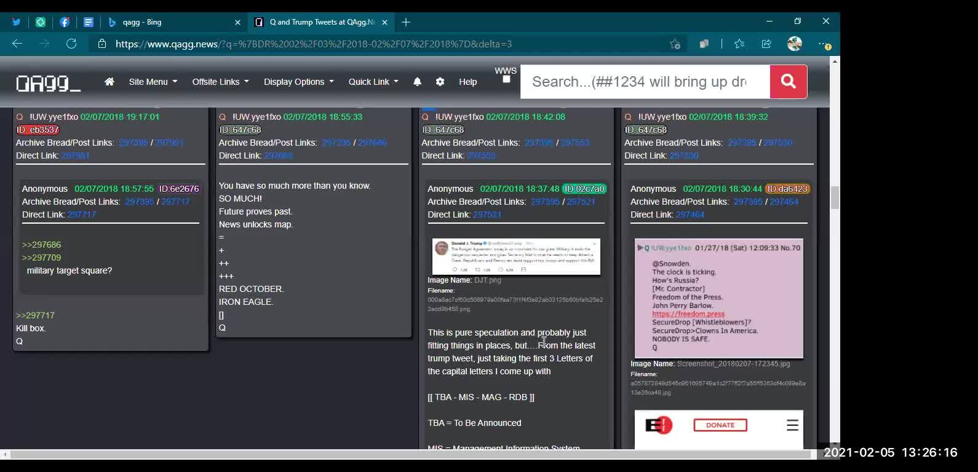The height and width of the screenshot is (472, 978).
Task: Follow the >>297717 reply link
Action: point(35,315)
